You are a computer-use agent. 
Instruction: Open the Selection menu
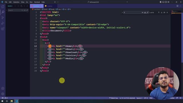click(x=16, y=2)
